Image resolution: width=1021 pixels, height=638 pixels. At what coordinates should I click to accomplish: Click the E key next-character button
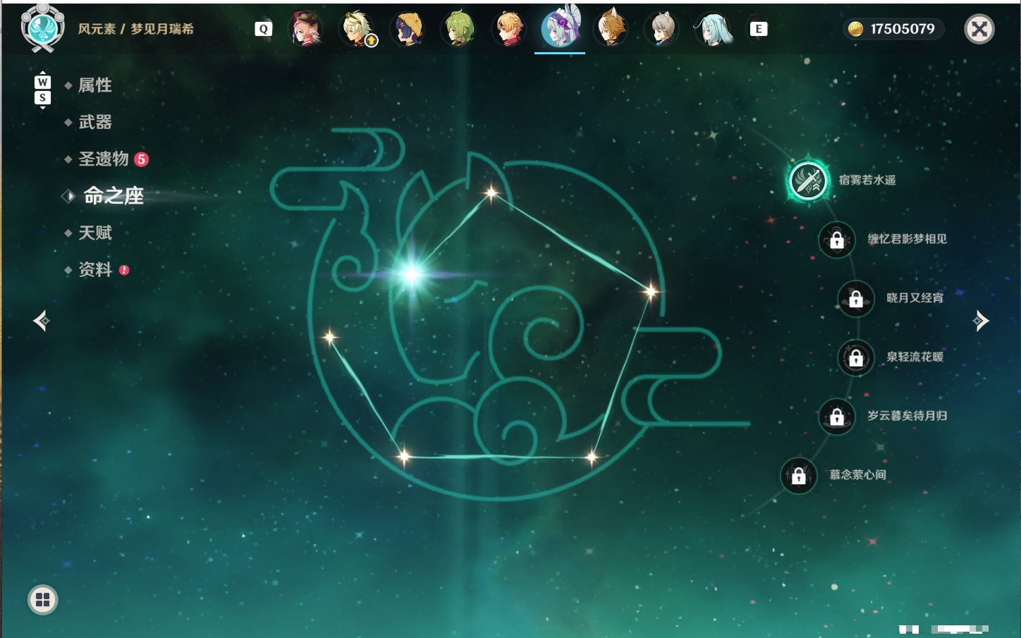[x=759, y=29]
